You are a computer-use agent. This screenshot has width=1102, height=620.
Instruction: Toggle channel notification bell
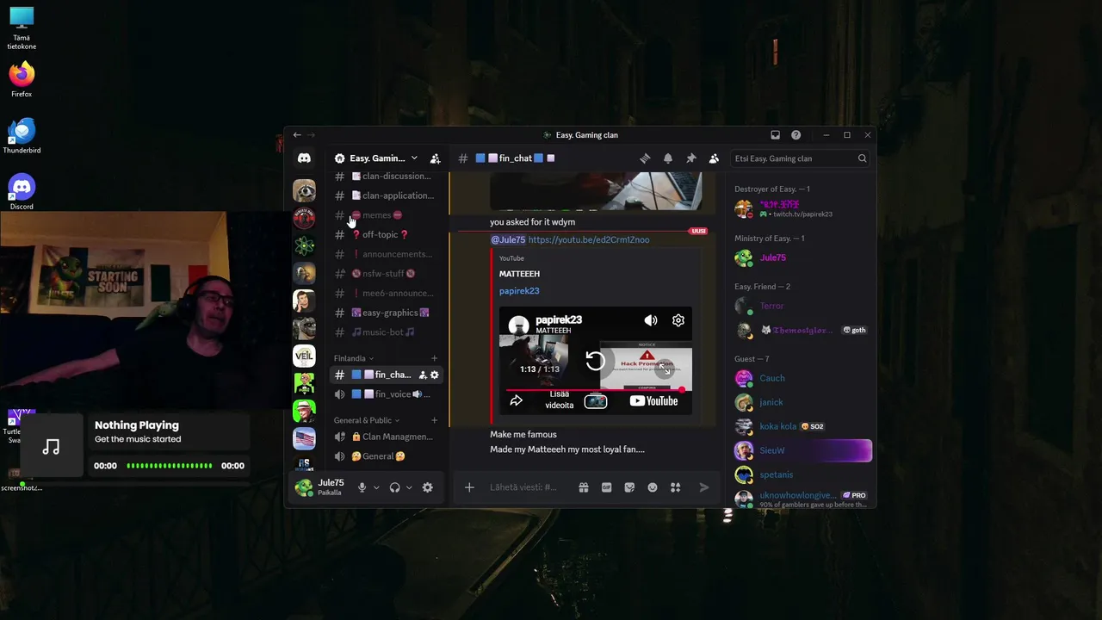(x=668, y=158)
